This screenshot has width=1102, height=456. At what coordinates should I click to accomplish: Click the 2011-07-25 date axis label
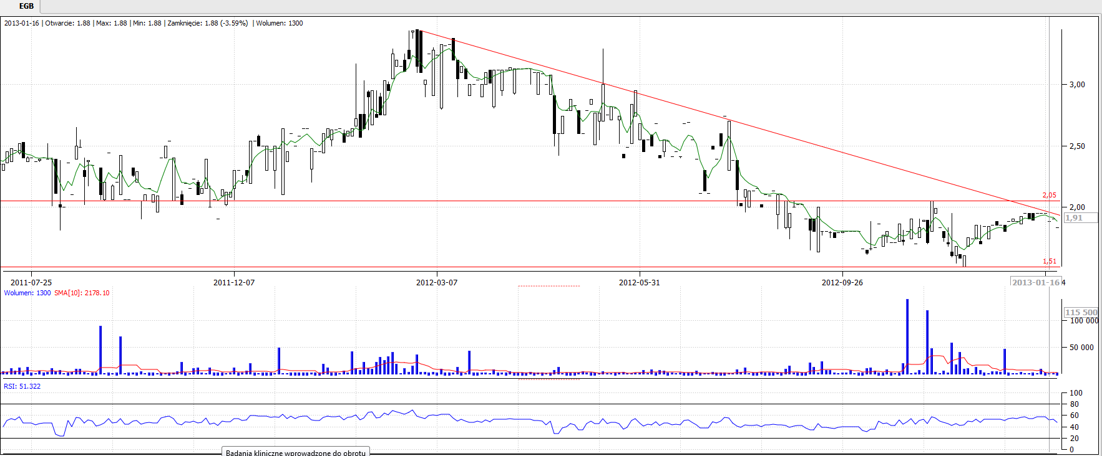point(31,282)
